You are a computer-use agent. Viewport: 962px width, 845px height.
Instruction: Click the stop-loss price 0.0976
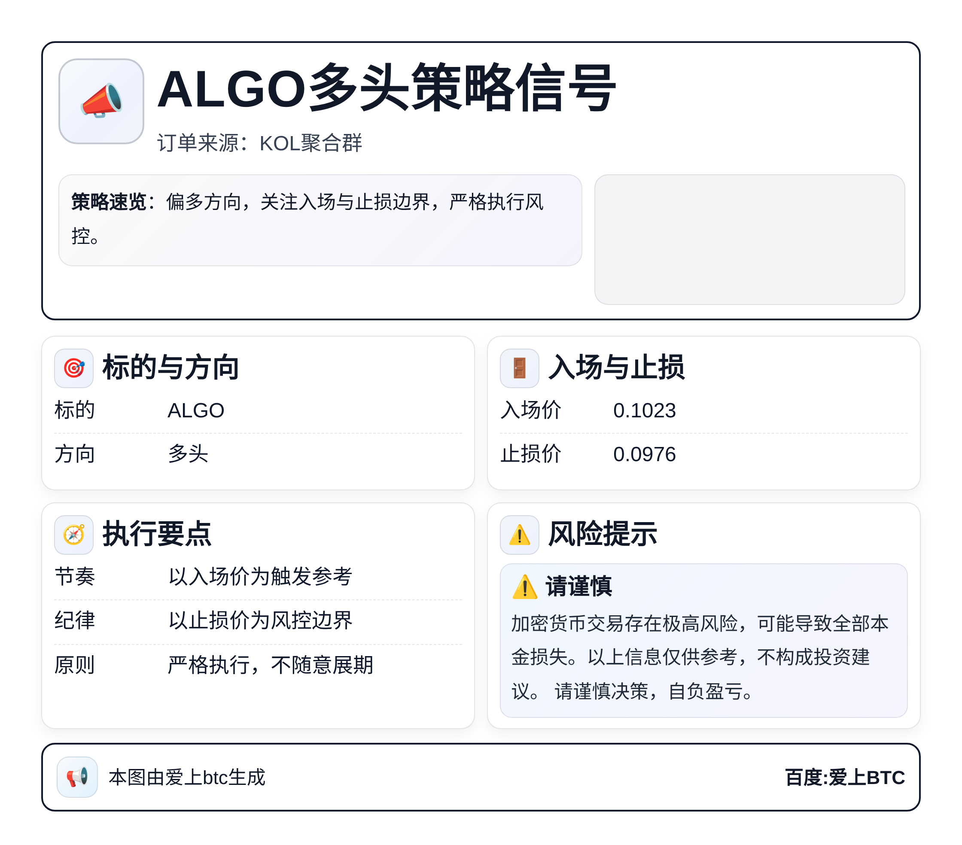[644, 454]
